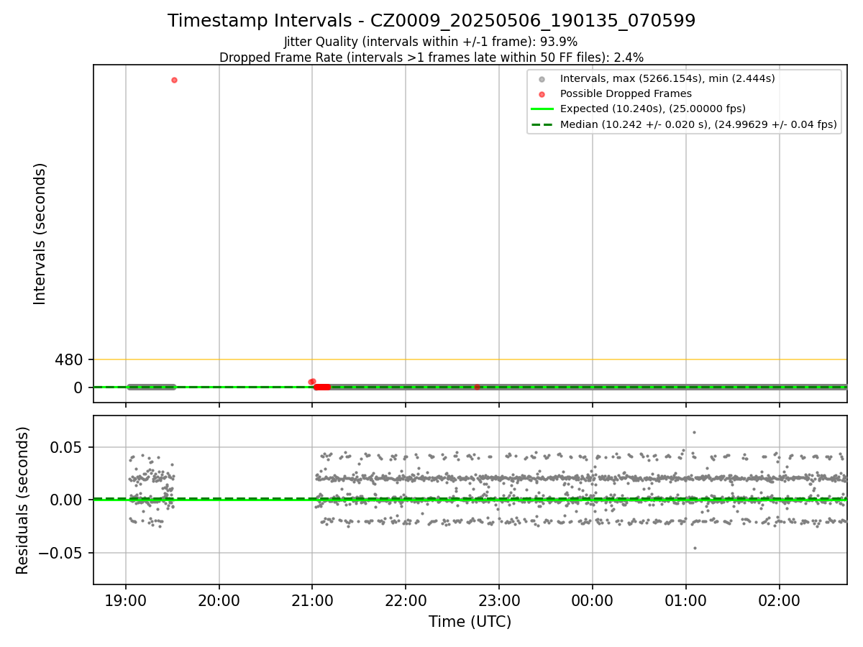Click the orange 480-second threshold line
Viewport: 863px width, 647px height.
470,359
